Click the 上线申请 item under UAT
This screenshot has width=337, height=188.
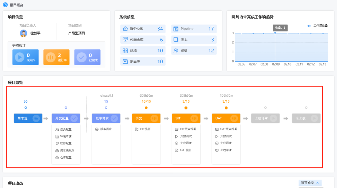tap(226, 150)
